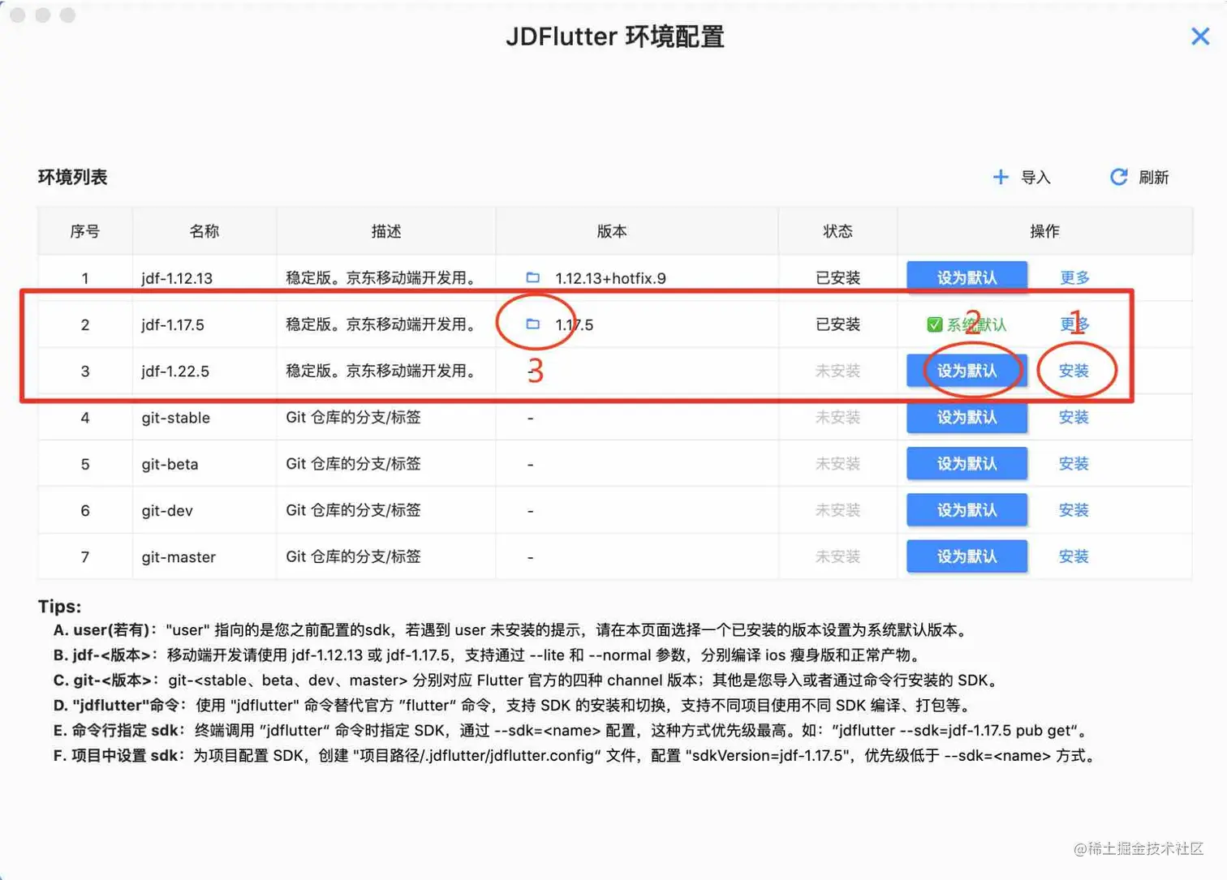Select the jdf-1.12.13 name cell

point(177,278)
